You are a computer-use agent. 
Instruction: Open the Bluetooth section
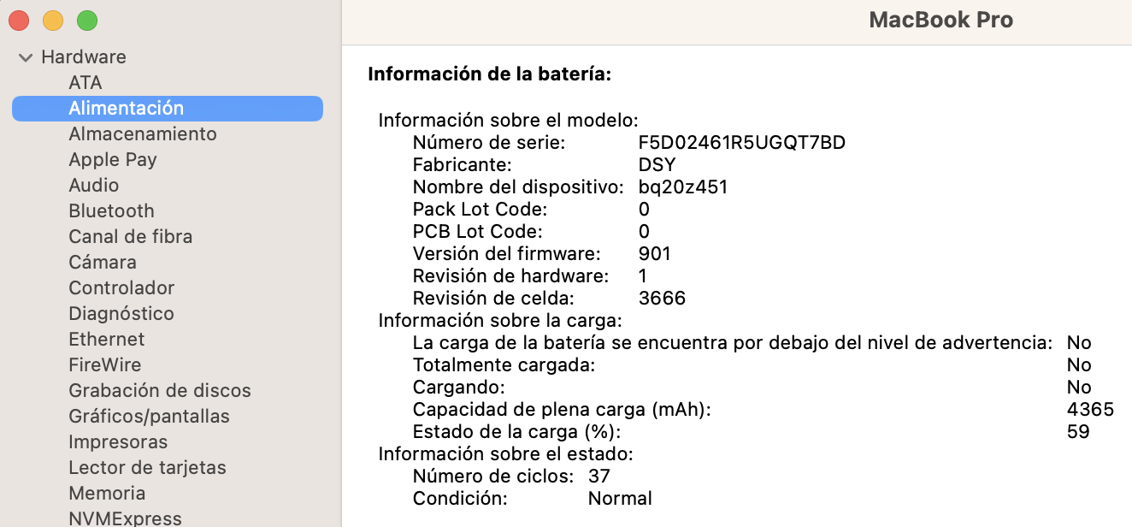(x=112, y=211)
